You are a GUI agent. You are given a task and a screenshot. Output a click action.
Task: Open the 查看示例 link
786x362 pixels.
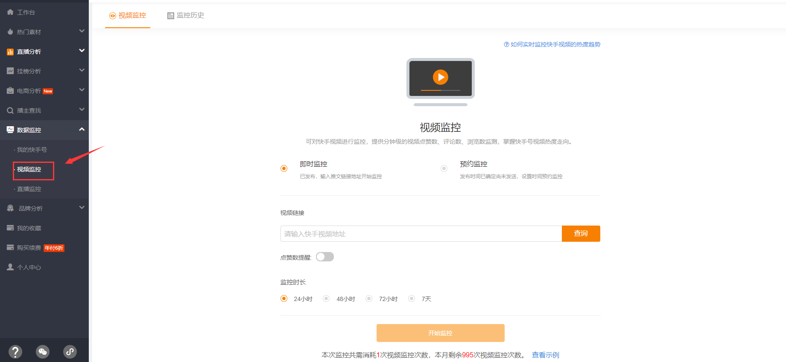[x=546, y=355]
